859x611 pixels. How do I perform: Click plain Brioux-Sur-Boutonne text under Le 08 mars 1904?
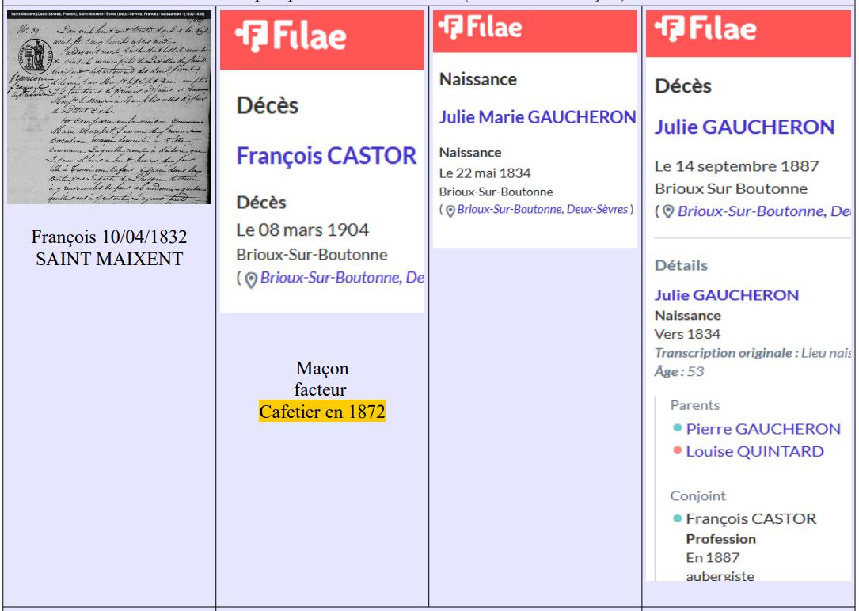[312, 255]
